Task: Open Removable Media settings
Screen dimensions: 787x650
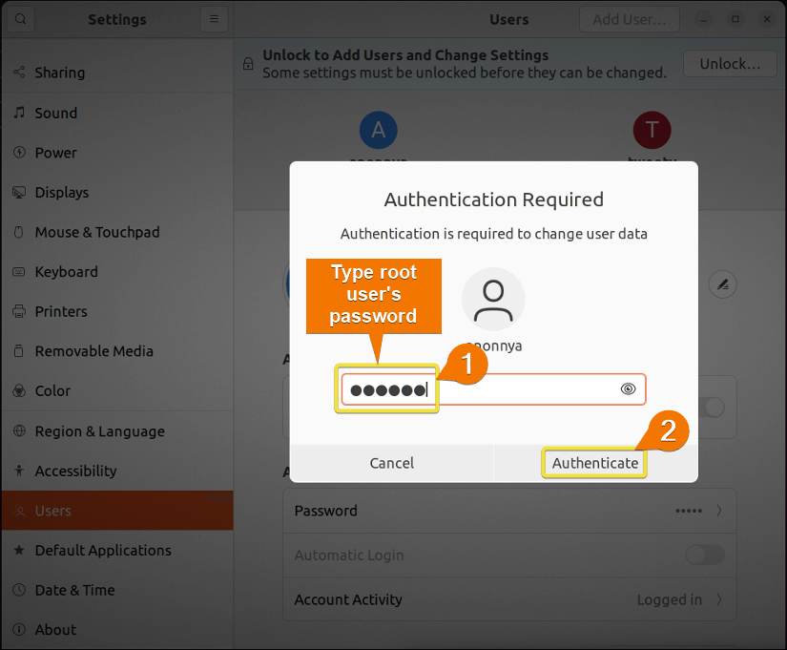Action: click(117, 351)
